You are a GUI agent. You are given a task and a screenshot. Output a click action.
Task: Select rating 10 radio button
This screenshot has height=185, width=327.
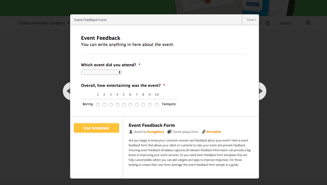157,105
